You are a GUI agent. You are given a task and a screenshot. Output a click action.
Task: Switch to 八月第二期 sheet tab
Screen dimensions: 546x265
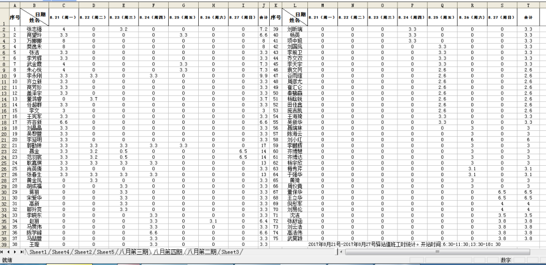202,252
